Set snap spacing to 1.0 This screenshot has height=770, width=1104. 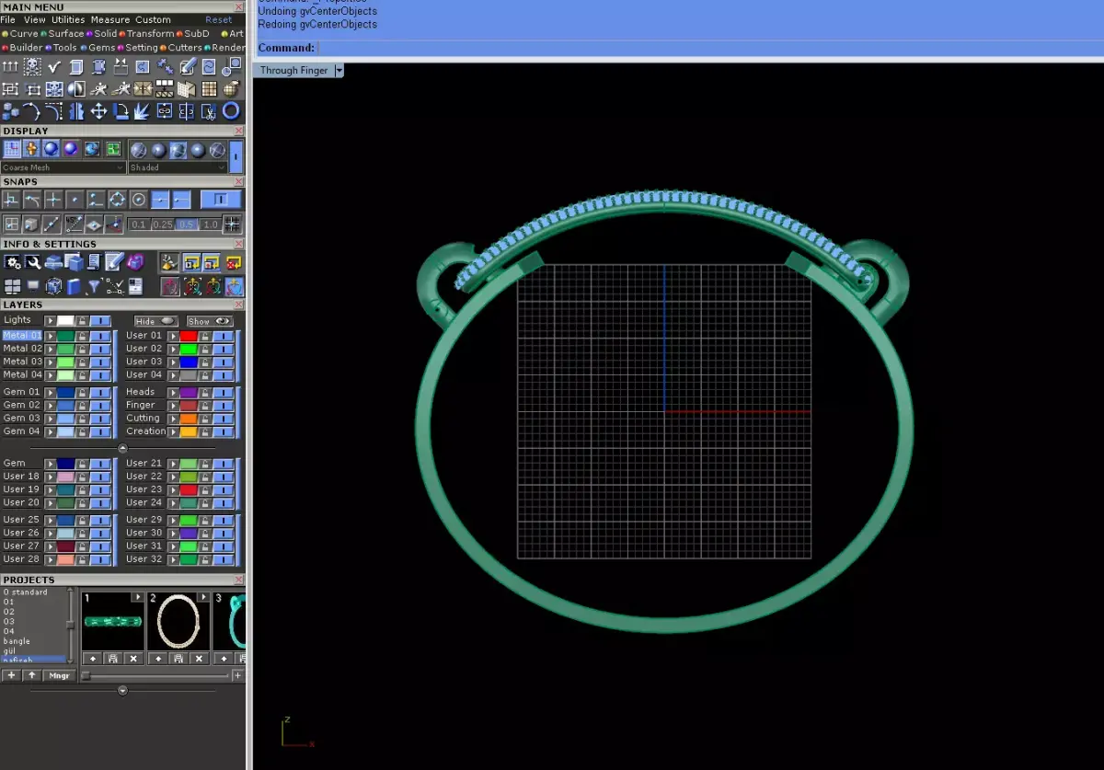pyautogui.click(x=210, y=224)
